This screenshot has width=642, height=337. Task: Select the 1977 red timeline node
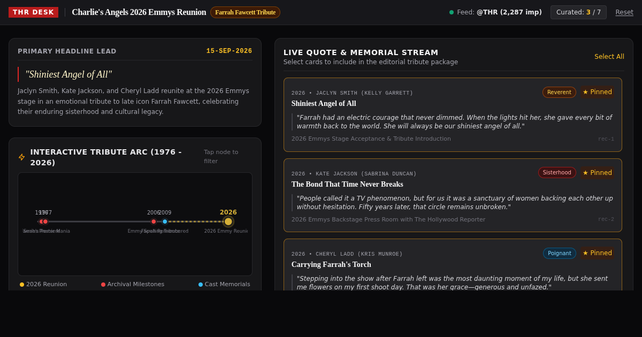coord(45,221)
